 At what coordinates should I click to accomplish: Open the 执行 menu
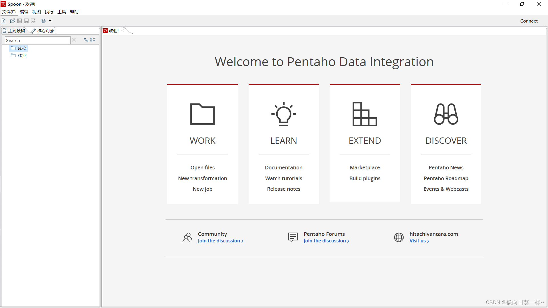[49, 12]
